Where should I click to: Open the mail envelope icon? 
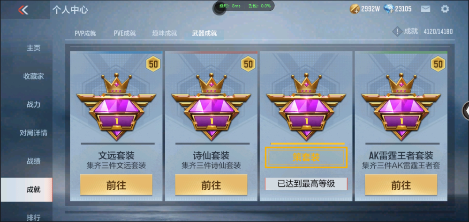(425, 9)
